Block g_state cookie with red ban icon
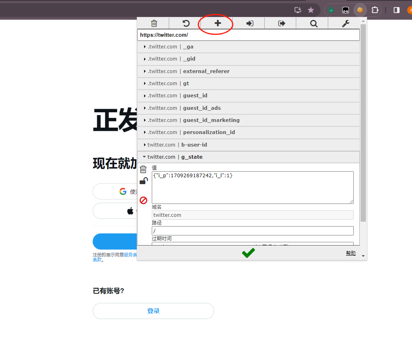The height and width of the screenshot is (338, 412). pos(143,200)
